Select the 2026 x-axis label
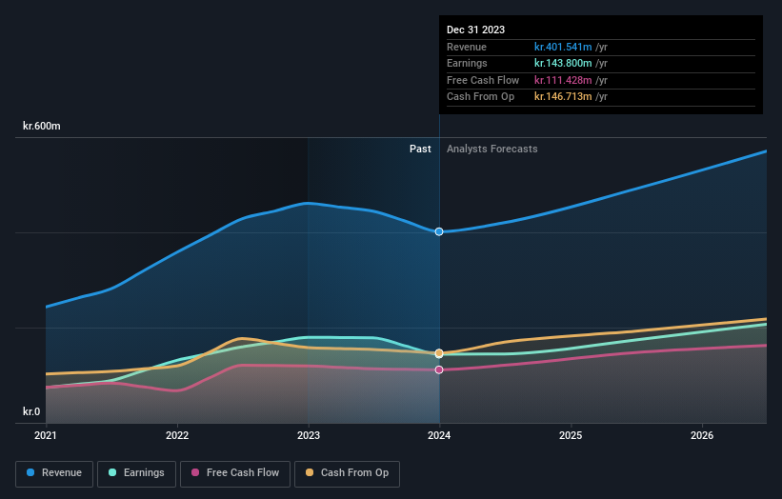The image size is (782, 499). pyautogui.click(x=702, y=435)
